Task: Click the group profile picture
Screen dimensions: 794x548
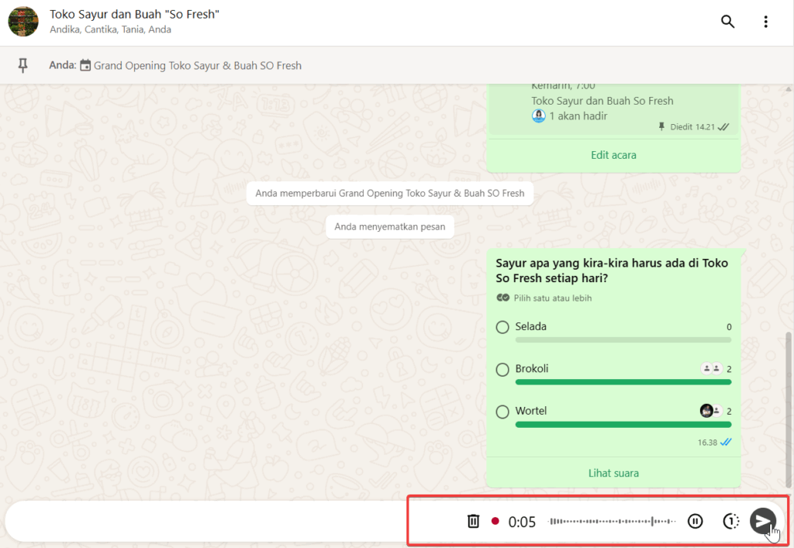Action: point(23,22)
